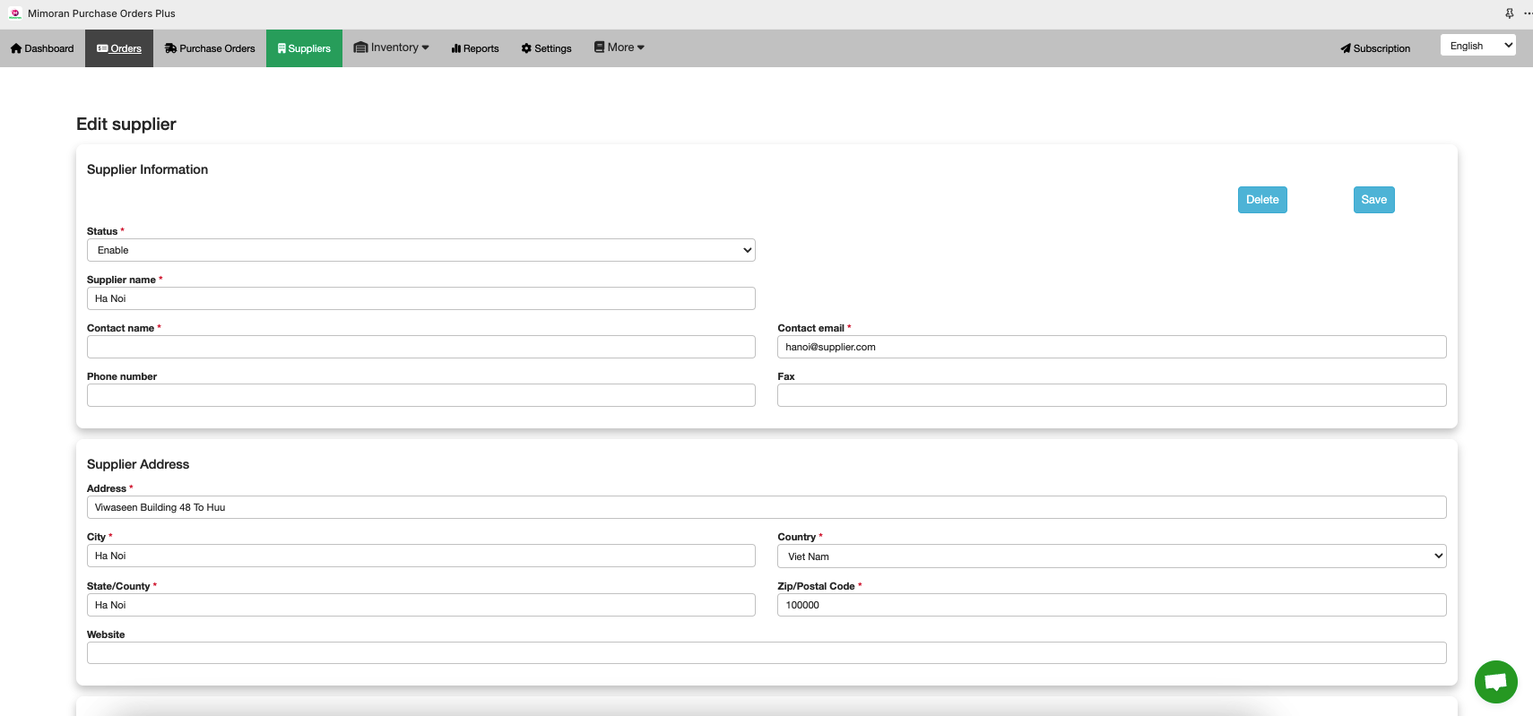The height and width of the screenshot is (716, 1533).
Task: Click the Dashboard home icon
Action: click(16, 48)
